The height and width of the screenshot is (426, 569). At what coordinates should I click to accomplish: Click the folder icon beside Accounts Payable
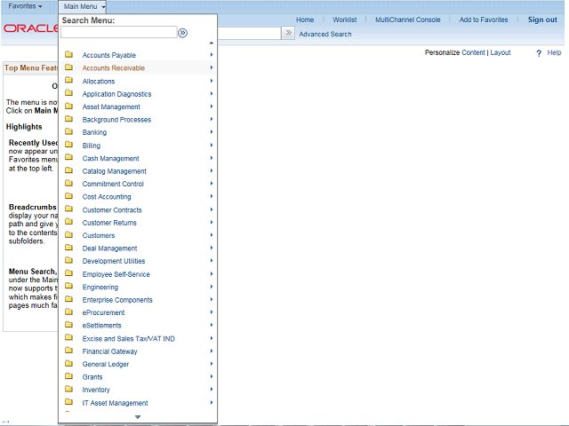click(68, 55)
